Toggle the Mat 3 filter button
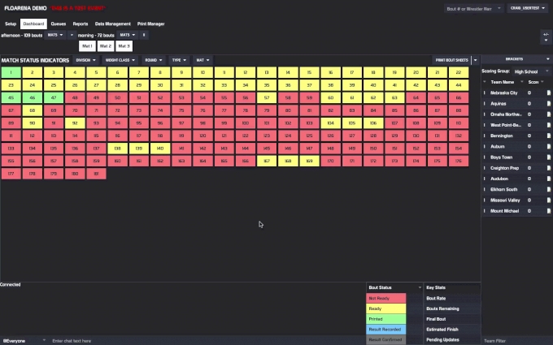 coord(124,46)
